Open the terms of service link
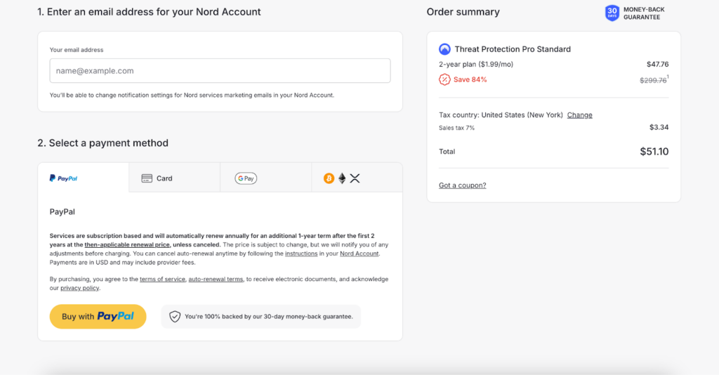 [162, 279]
